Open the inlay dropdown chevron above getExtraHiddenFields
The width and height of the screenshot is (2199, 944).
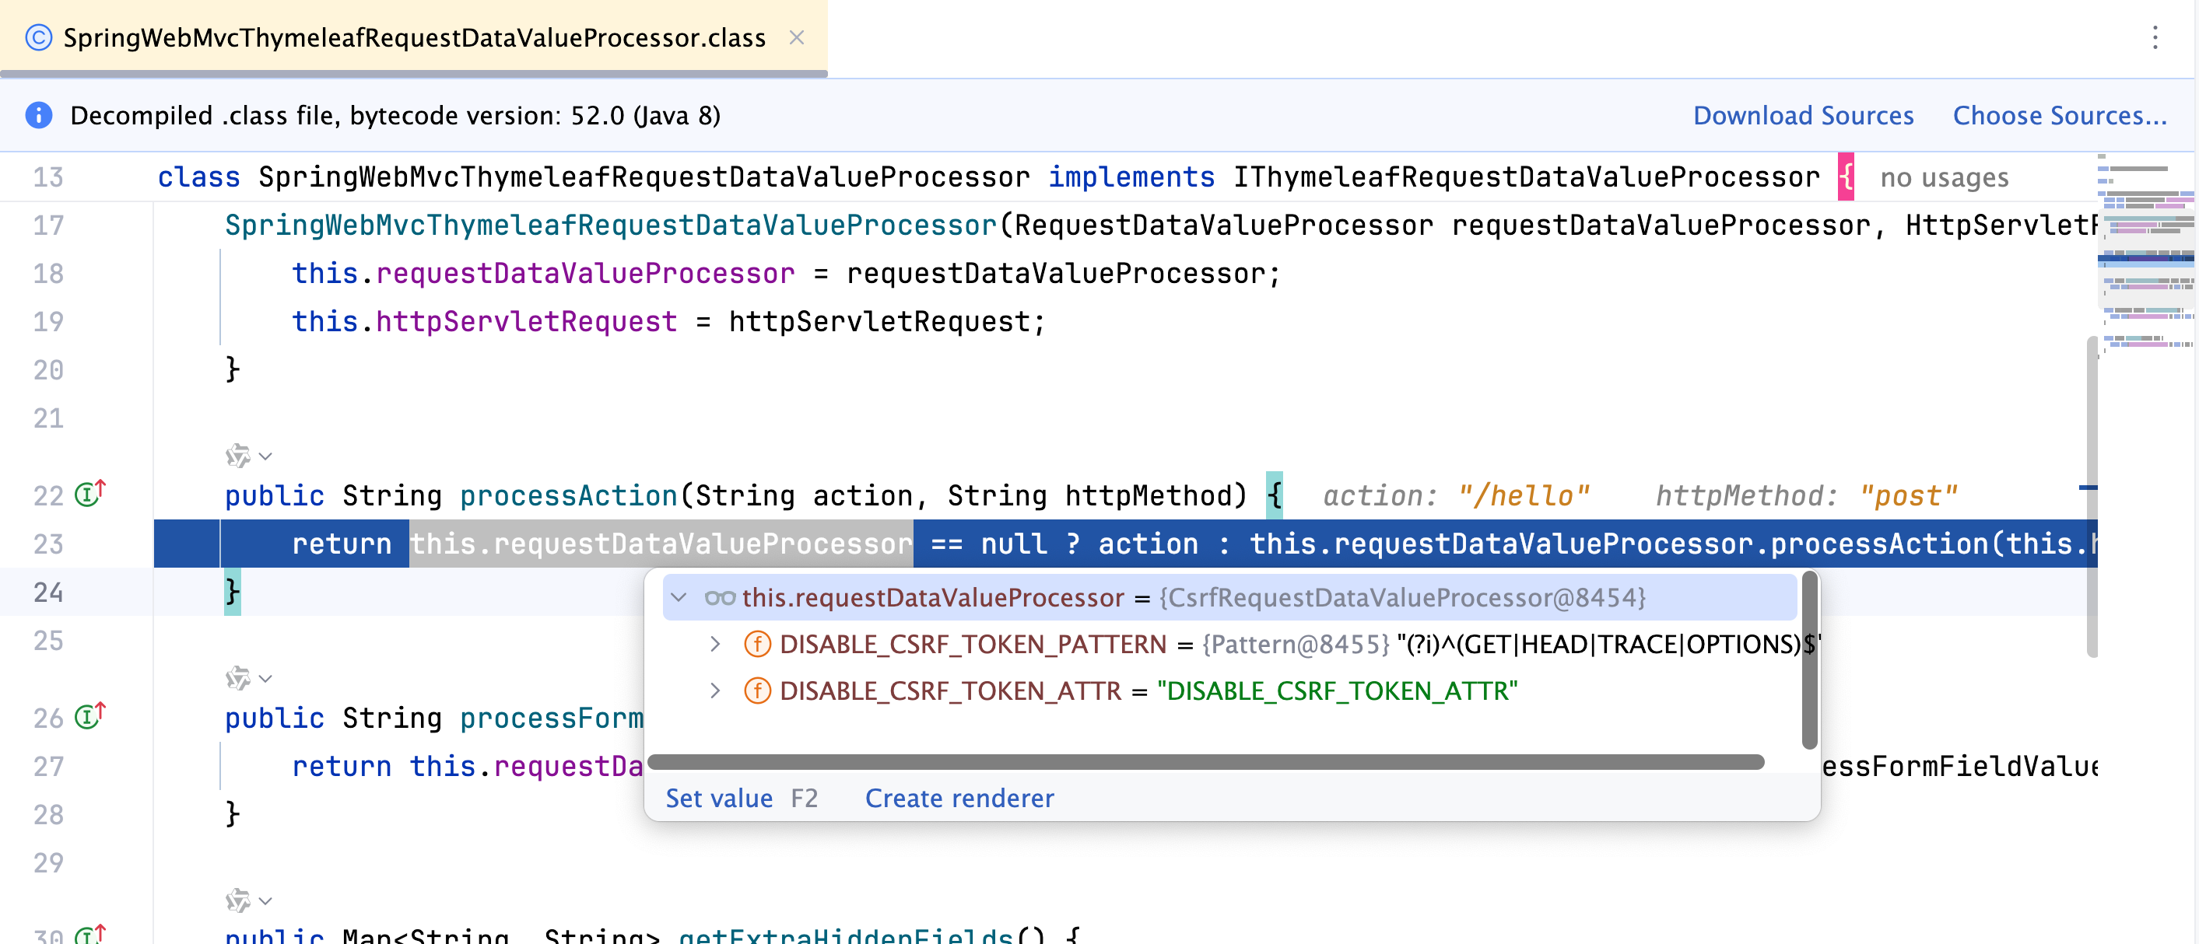[265, 900]
